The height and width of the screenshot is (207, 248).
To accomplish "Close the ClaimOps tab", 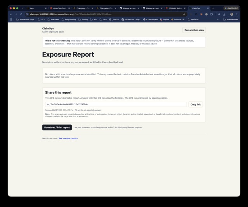I will [208, 8].
